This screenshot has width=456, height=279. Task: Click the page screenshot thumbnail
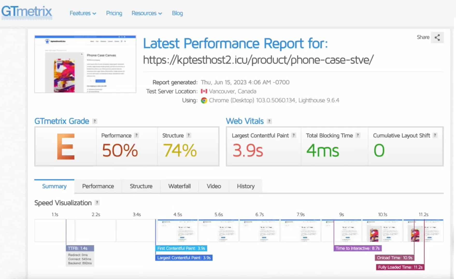pyautogui.click(x=85, y=64)
